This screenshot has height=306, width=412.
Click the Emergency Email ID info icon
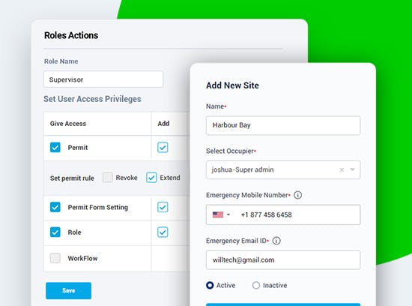coord(276,241)
